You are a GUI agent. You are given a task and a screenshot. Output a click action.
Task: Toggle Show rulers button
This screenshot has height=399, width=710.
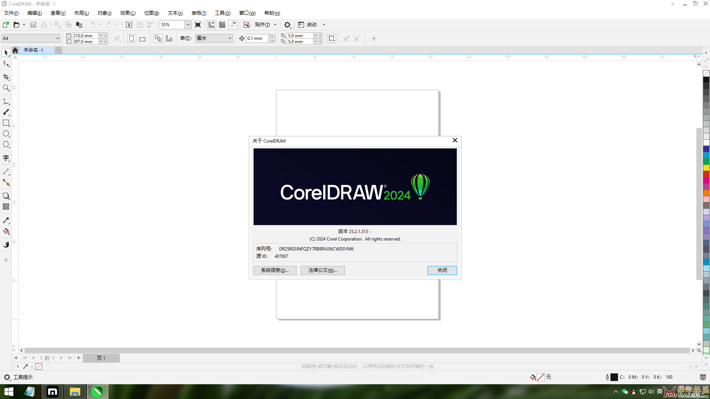(x=212, y=25)
